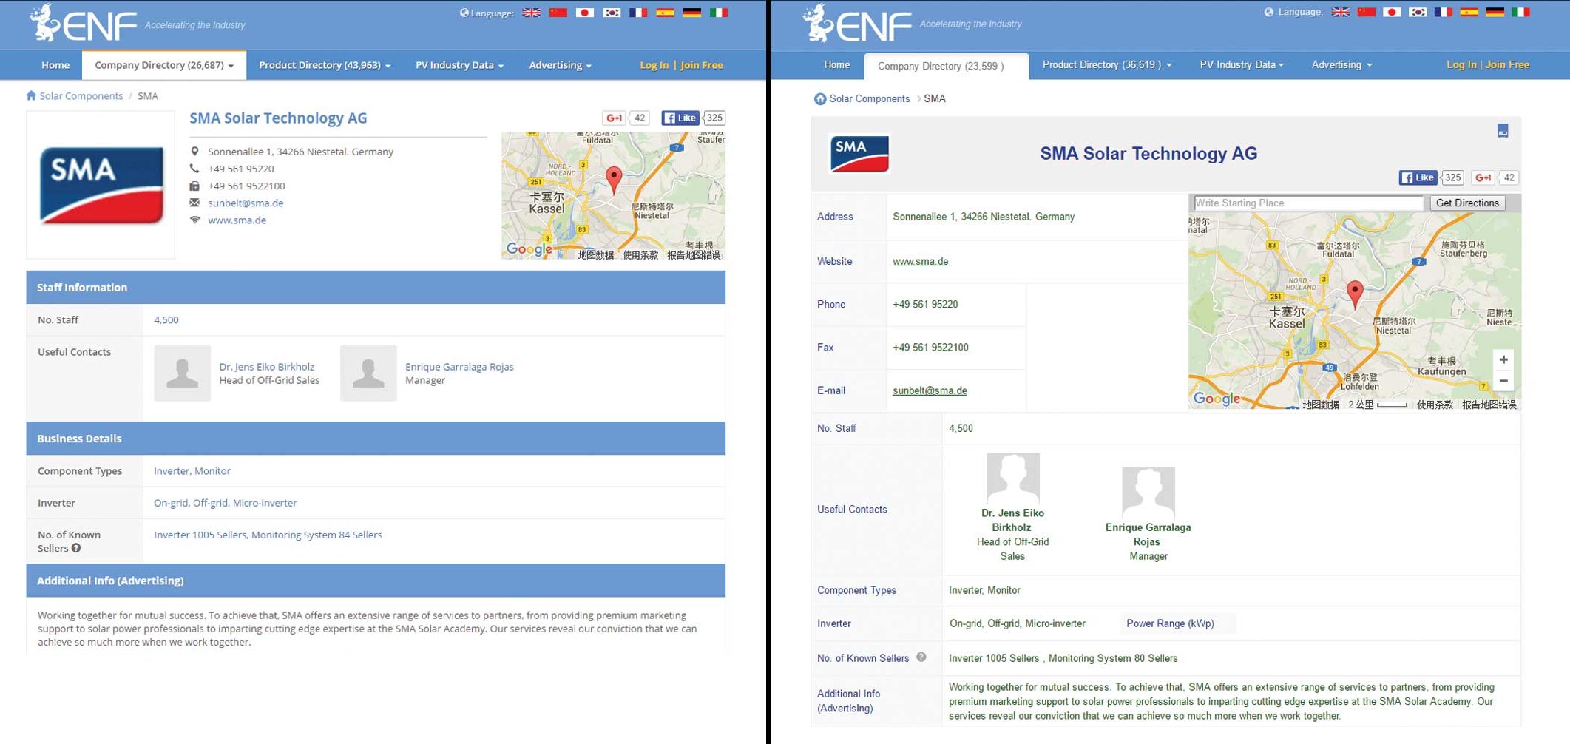
Task: Click Monitoring System 84 Sellers link
Action: point(317,535)
